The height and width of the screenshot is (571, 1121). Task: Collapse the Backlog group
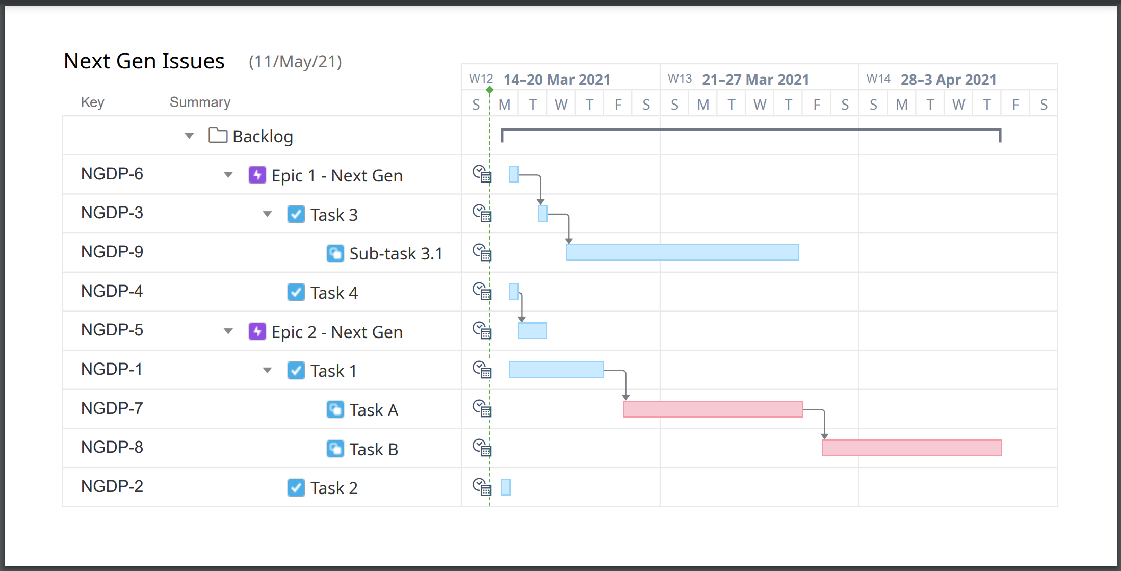click(x=188, y=135)
